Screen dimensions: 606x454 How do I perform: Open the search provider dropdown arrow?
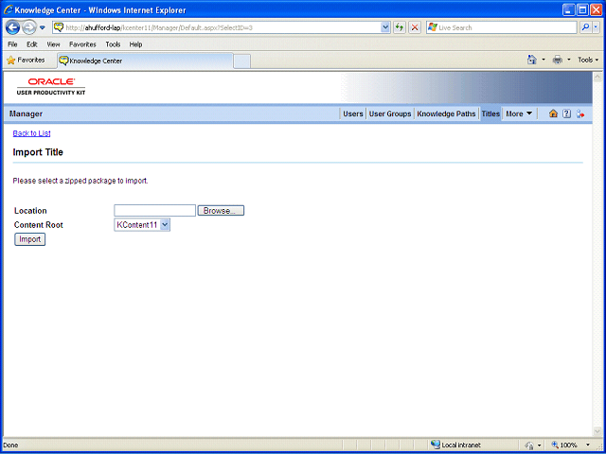597,27
